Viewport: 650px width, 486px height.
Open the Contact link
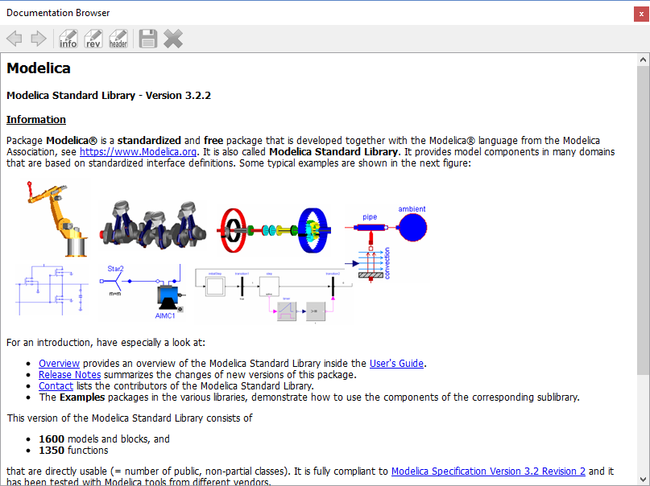coord(55,385)
